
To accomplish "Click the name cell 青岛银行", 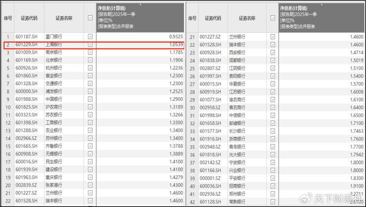I will [x=237, y=147].
